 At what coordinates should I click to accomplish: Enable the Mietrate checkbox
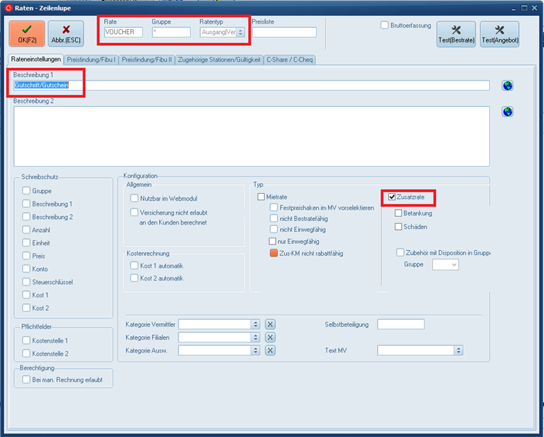(x=261, y=197)
